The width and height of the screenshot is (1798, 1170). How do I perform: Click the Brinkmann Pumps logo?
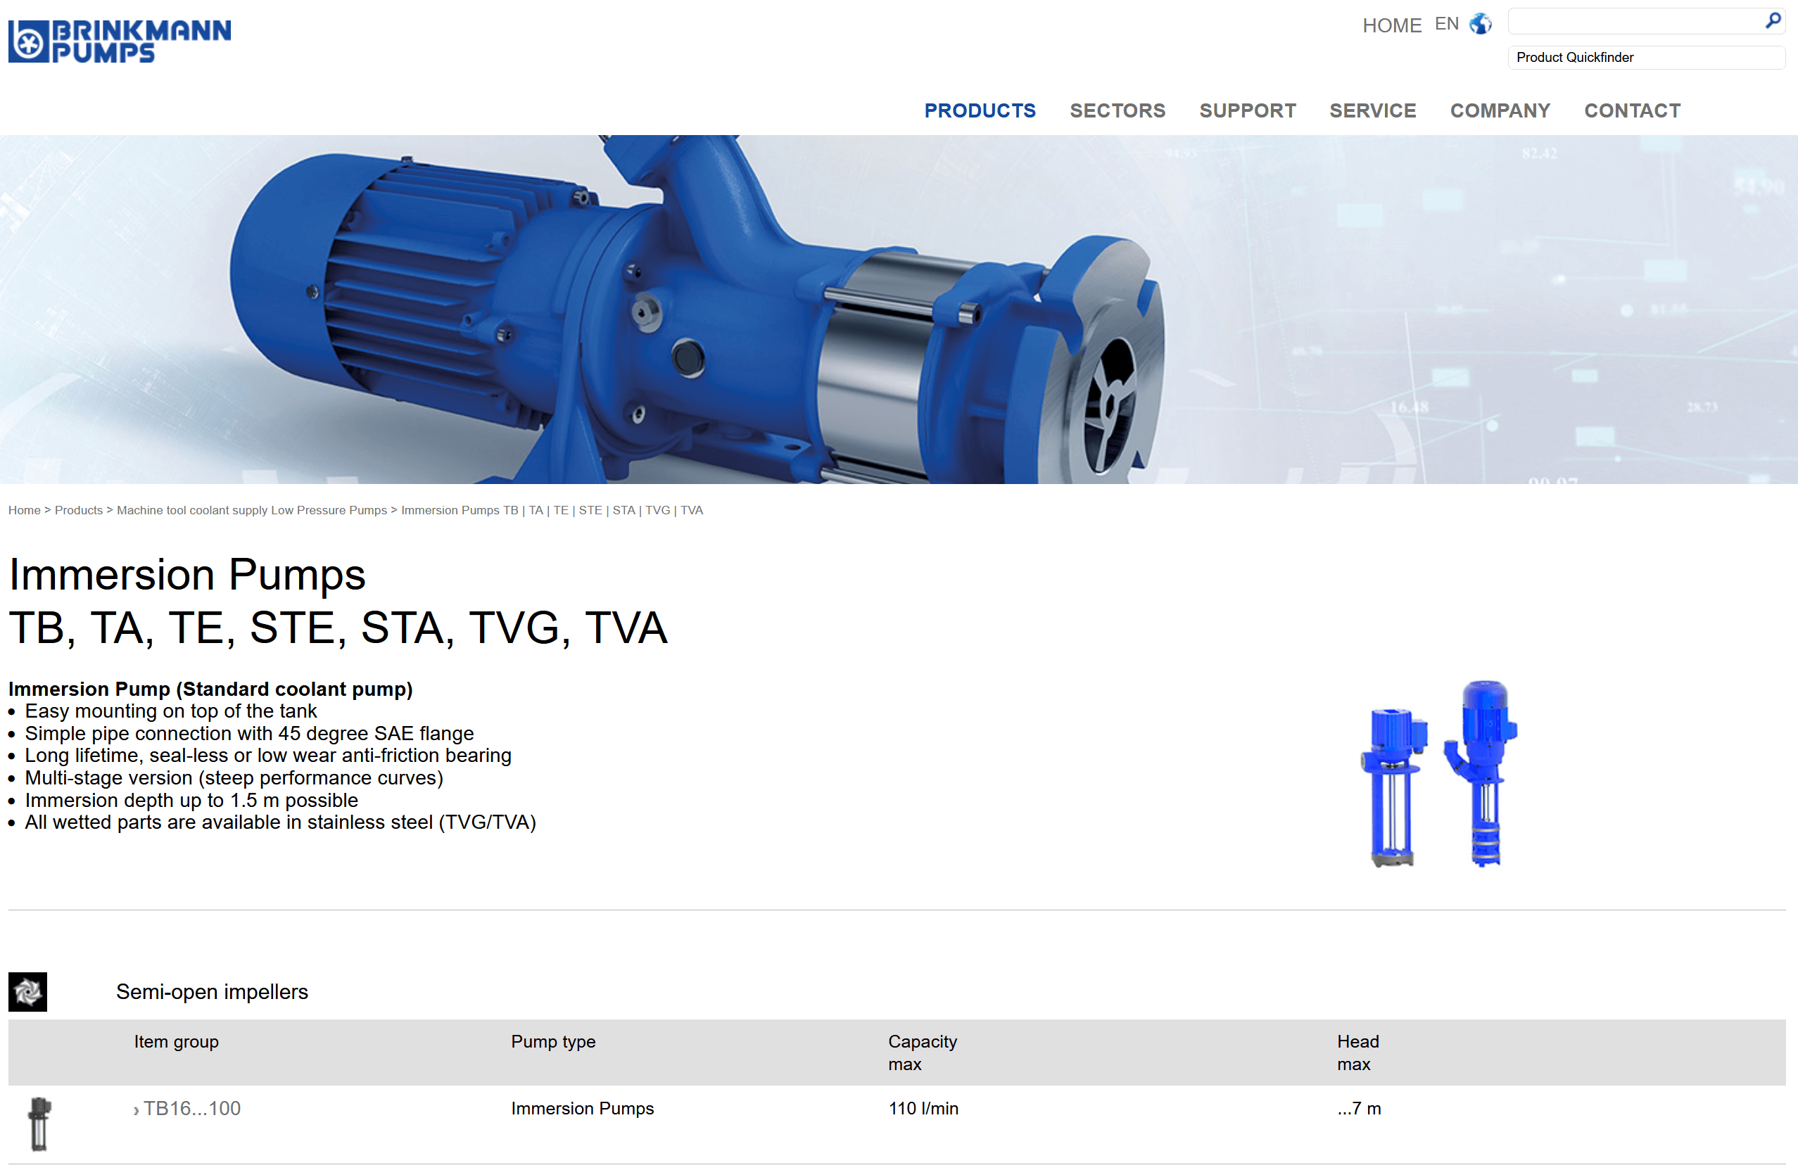(x=120, y=41)
